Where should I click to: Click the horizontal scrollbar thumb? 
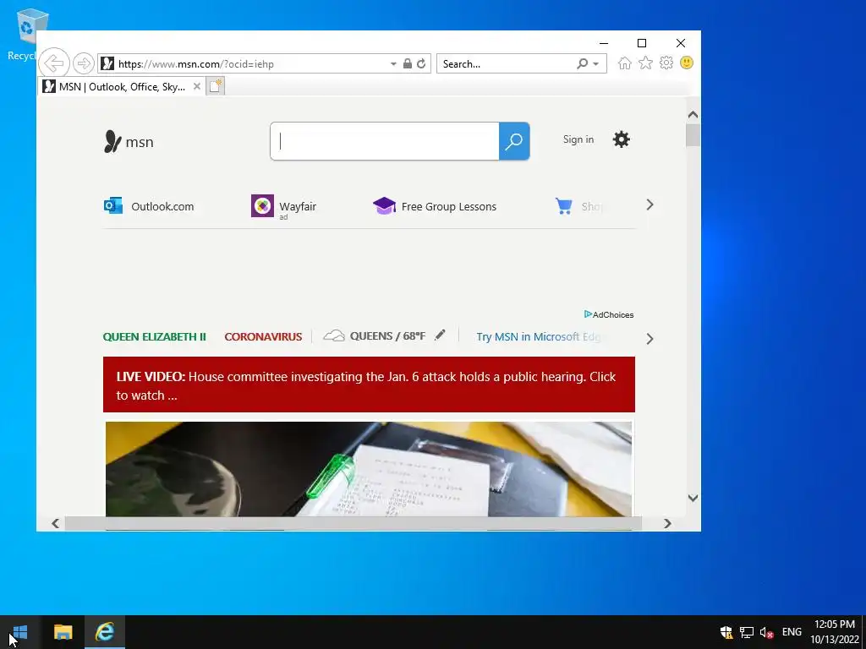coord(353,523)
